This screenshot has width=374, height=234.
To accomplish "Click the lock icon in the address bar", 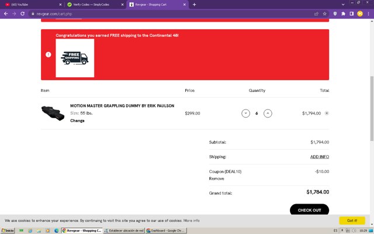I will (x=33, y=14).
